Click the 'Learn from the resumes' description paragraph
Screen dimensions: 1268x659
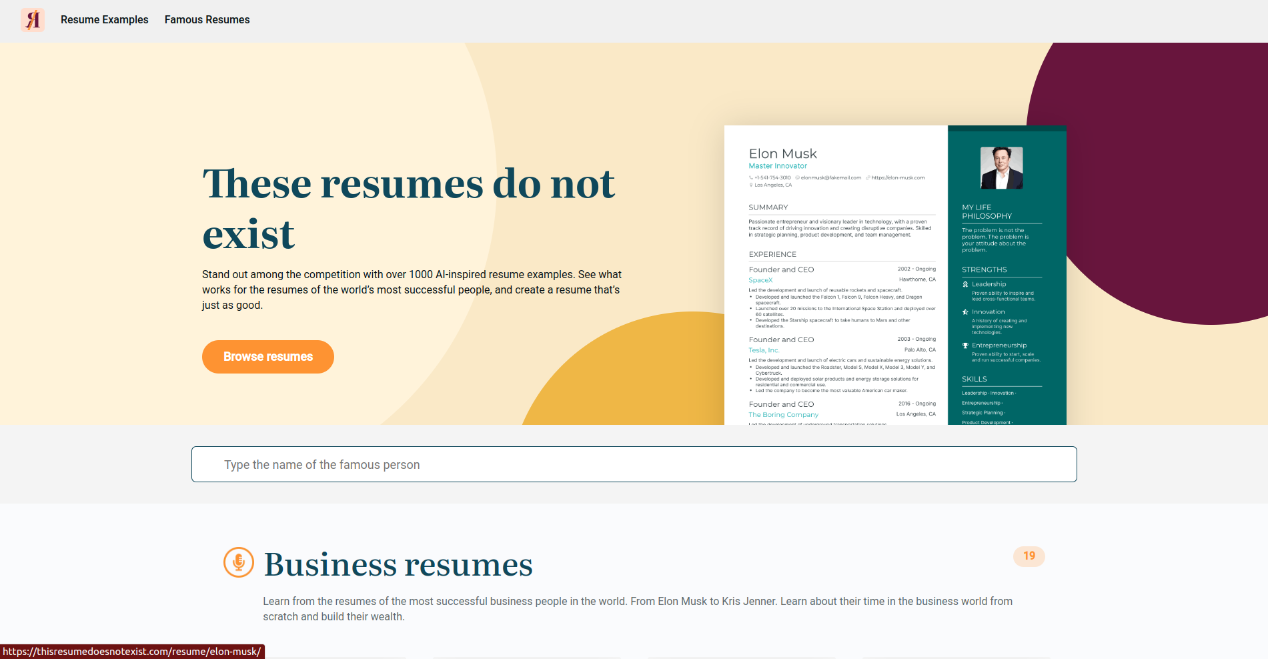(638, 609)
